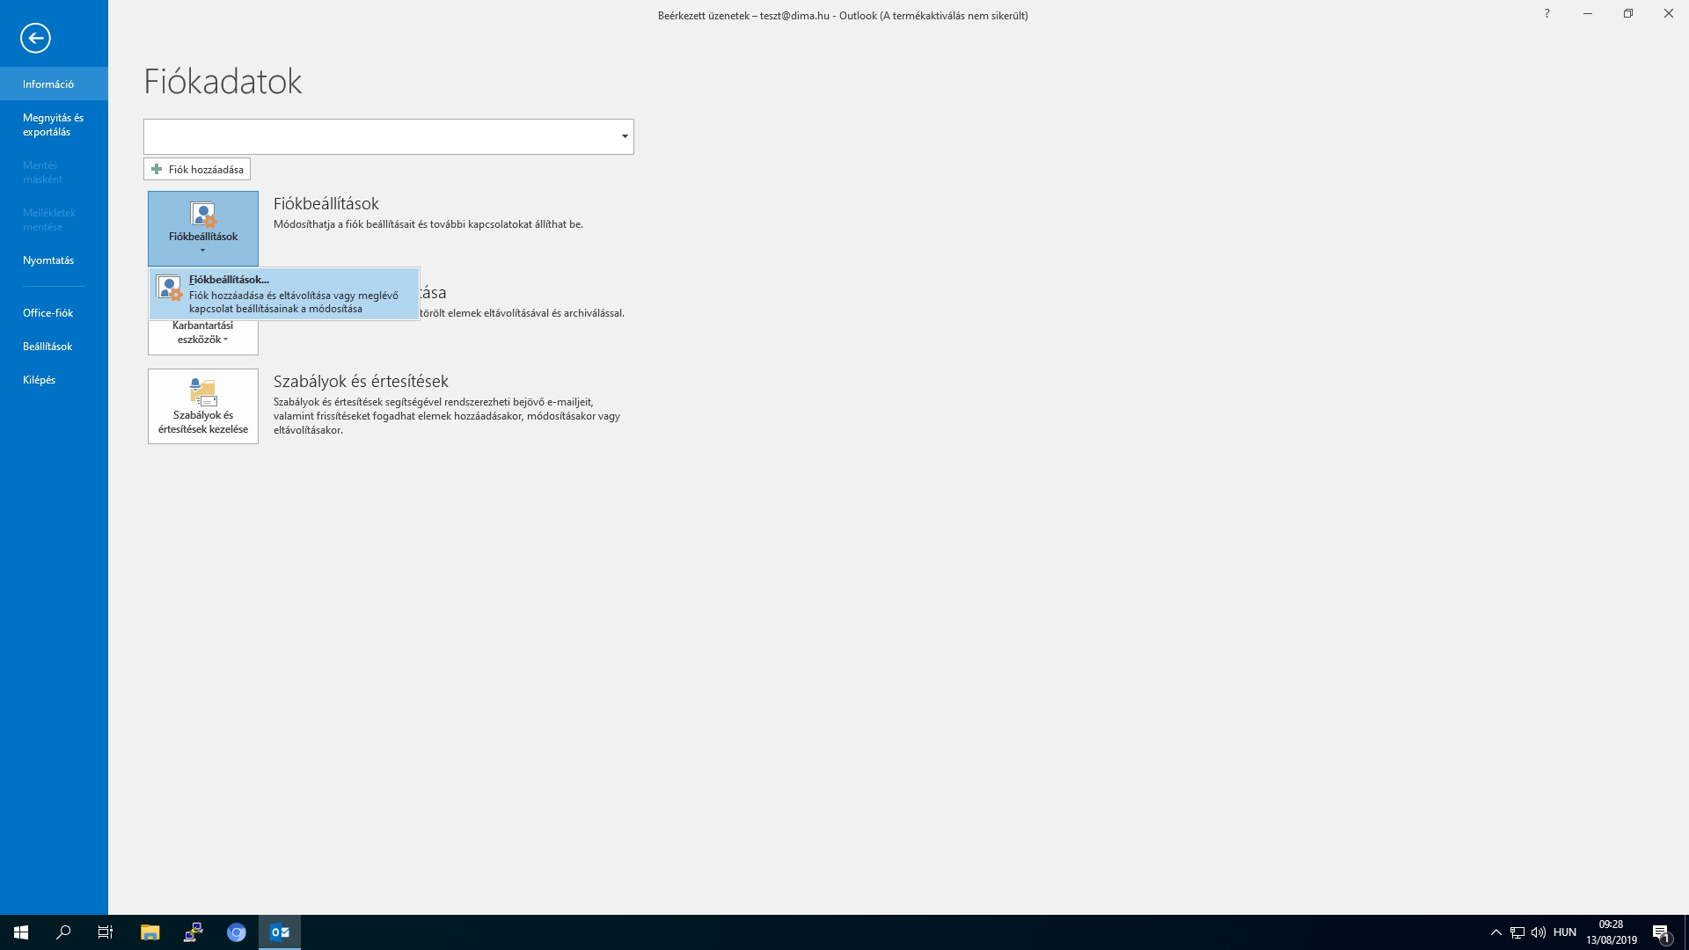This screenshot has height=950, width=1689.
Task: Click the green plus icon for adding account
Action: tap(157, 169)
